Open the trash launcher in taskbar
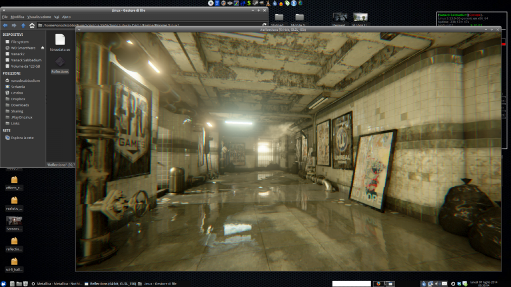 pyautogui.click(x=25, y=284)
